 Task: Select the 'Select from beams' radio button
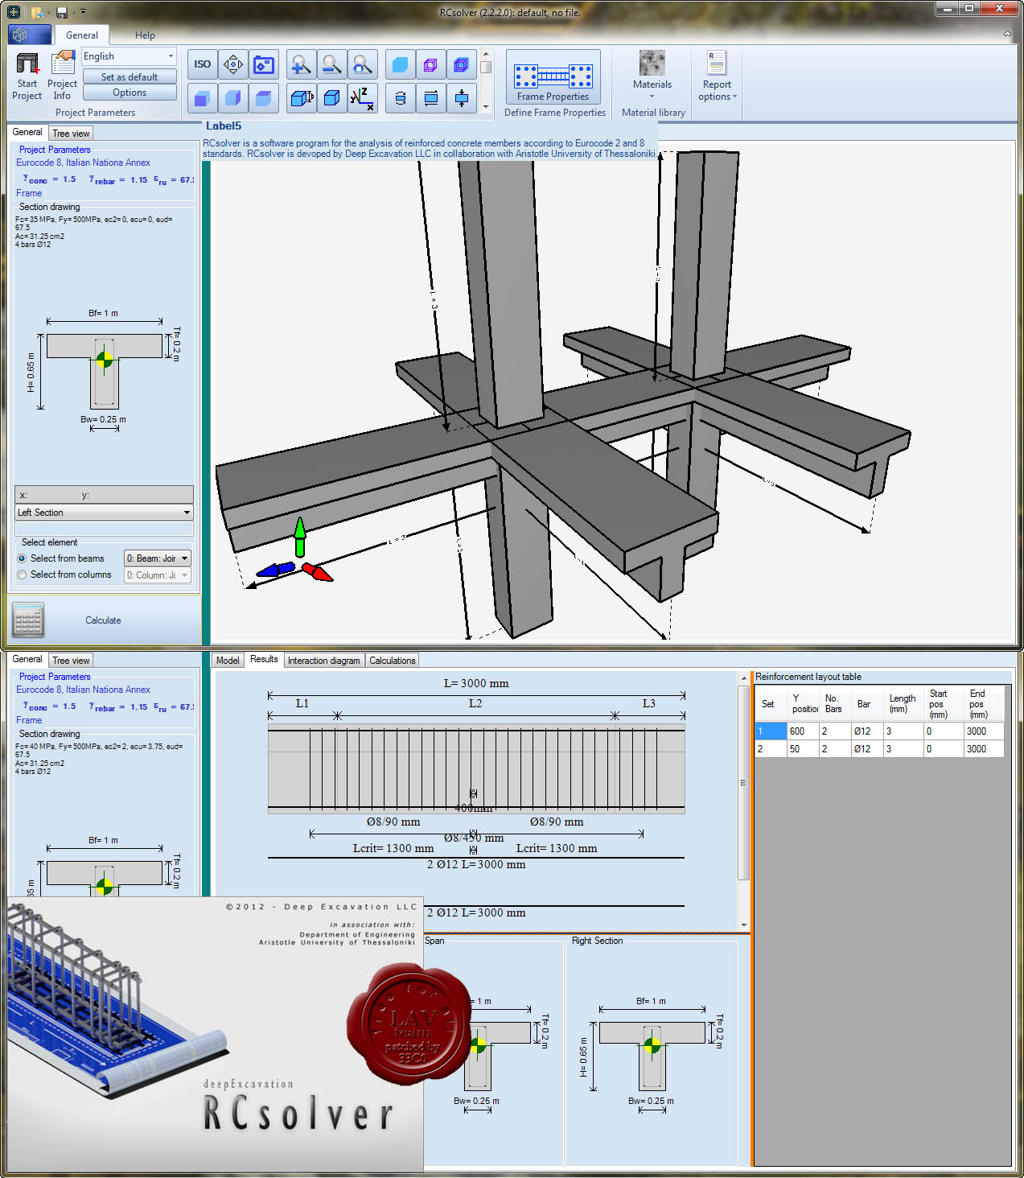pyautogui.click(x=22, y=558)
